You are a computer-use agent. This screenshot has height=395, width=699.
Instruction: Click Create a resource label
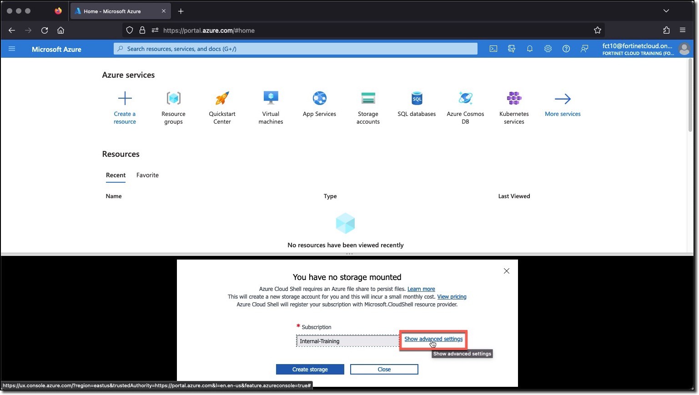[125, 118]
